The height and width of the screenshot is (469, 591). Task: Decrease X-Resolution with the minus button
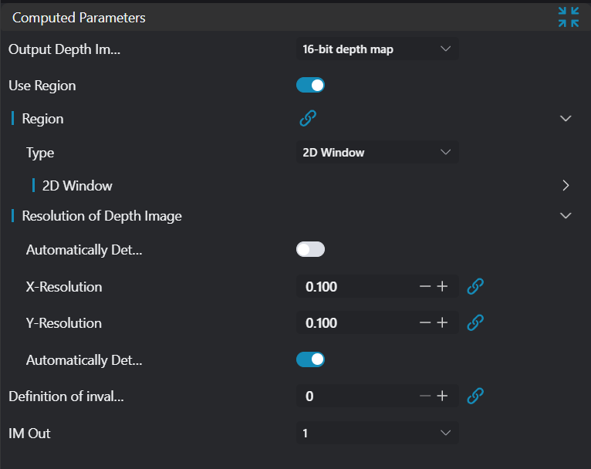(x=425, y=287)
